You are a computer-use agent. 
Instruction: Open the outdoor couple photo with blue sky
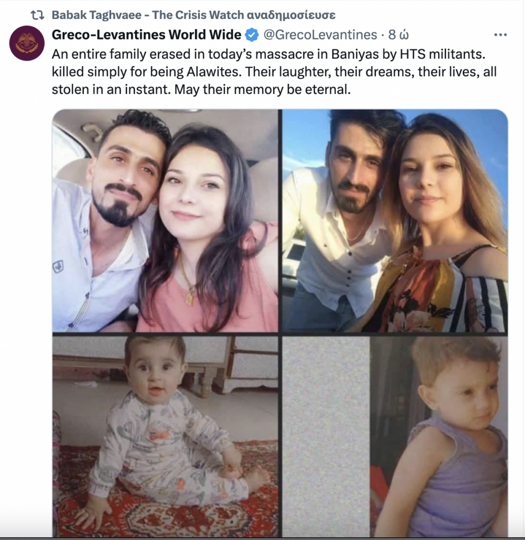click(x=395, y=220)
